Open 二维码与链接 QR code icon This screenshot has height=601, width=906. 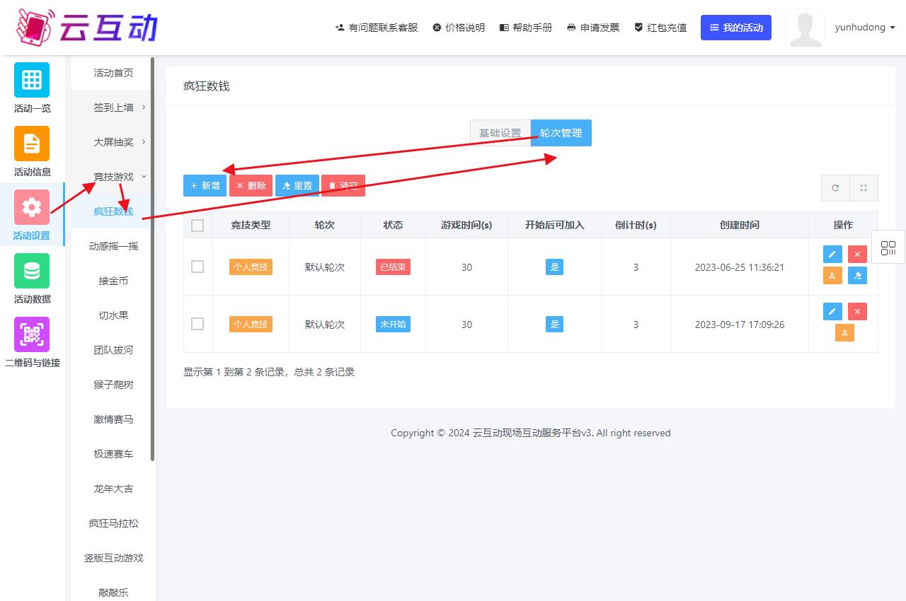point(32,334)
